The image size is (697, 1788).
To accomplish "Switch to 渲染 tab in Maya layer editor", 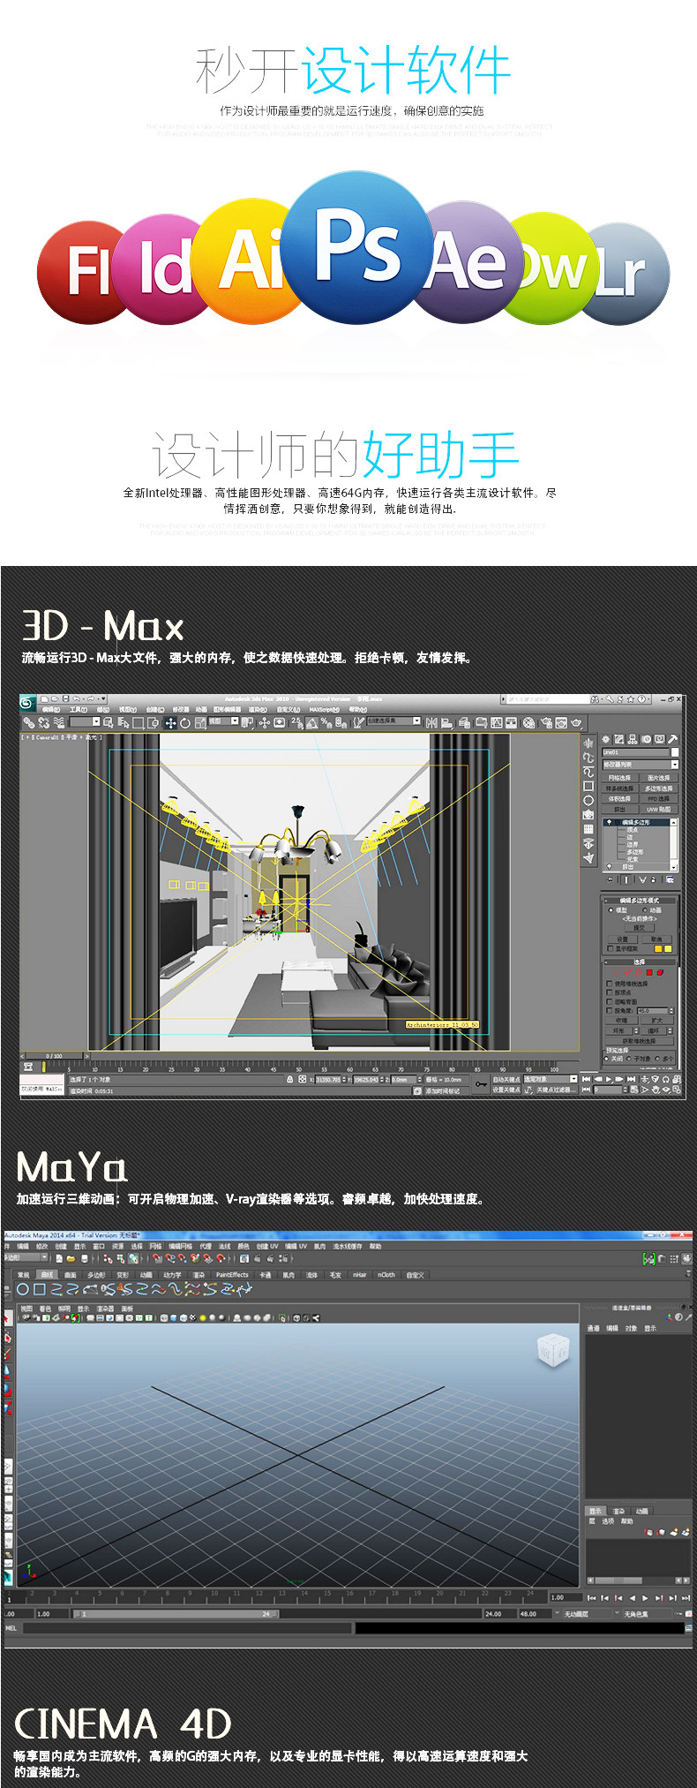I will click(x=618, y=1511).
